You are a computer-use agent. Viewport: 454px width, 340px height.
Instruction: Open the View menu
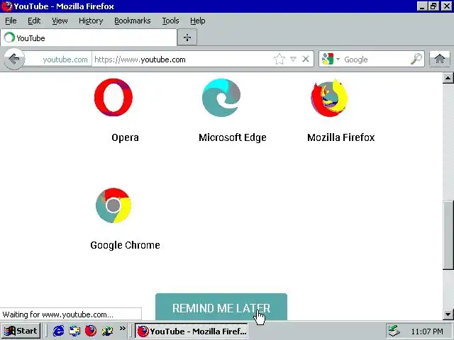60,21
